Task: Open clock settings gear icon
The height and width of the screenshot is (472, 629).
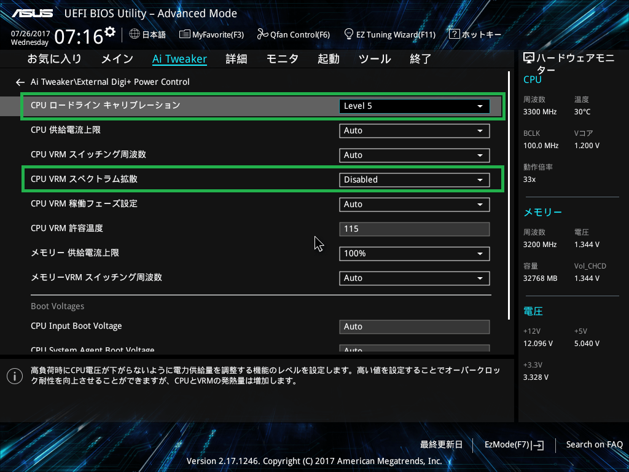Action: (x=110, y=32)
